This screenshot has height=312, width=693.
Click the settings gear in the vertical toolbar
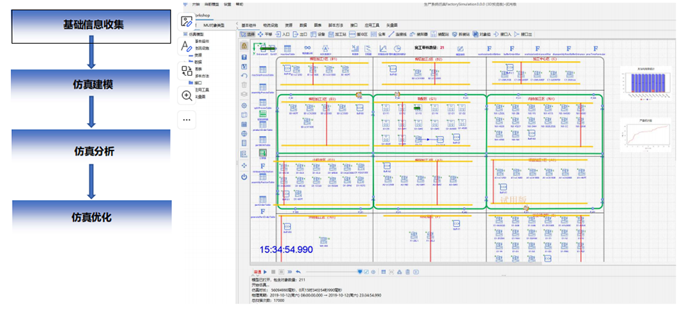pos(244,105)
